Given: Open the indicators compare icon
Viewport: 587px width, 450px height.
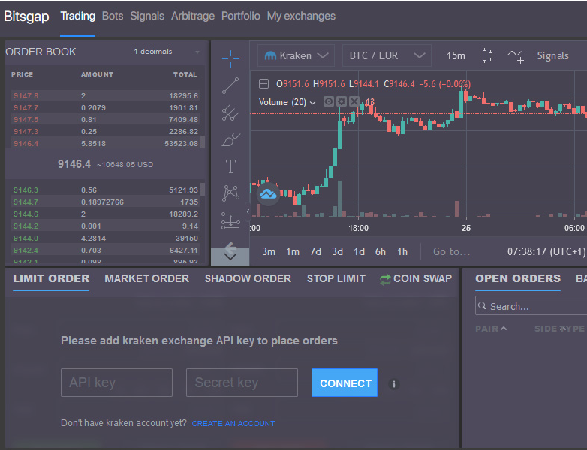Looking at the screenshot, I should 516,56.
